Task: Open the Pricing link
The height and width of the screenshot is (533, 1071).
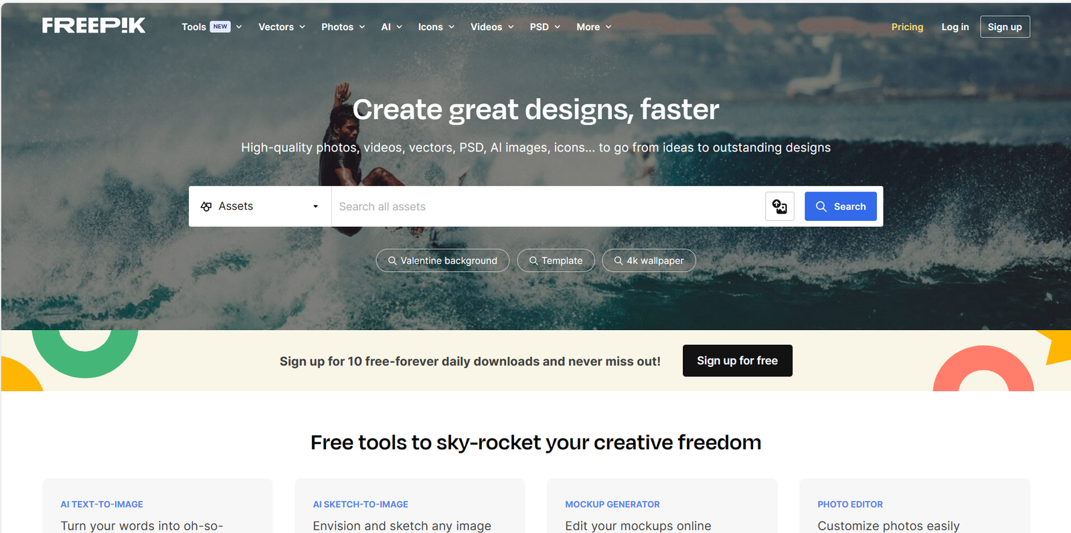Action: point(907,27)
